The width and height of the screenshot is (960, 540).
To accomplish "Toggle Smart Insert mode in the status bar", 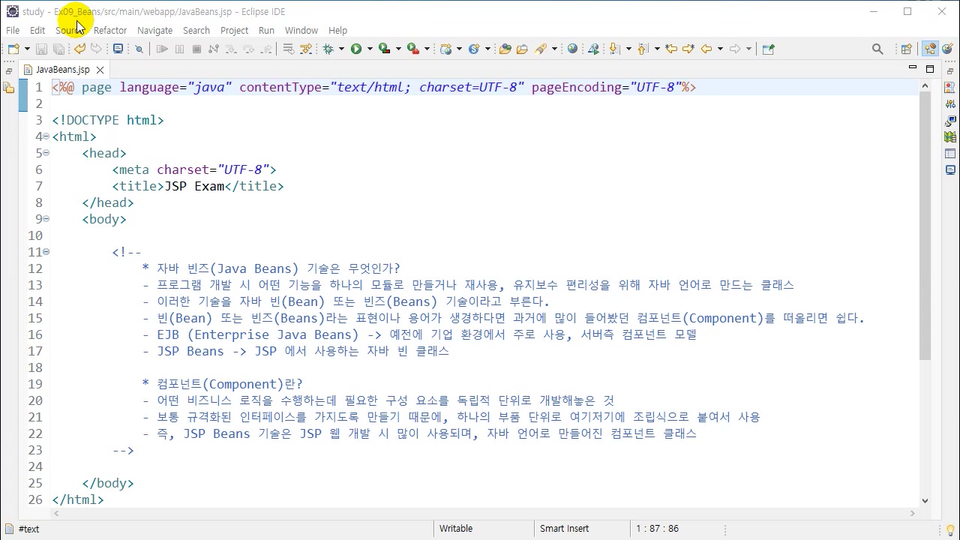I will 564,528.
